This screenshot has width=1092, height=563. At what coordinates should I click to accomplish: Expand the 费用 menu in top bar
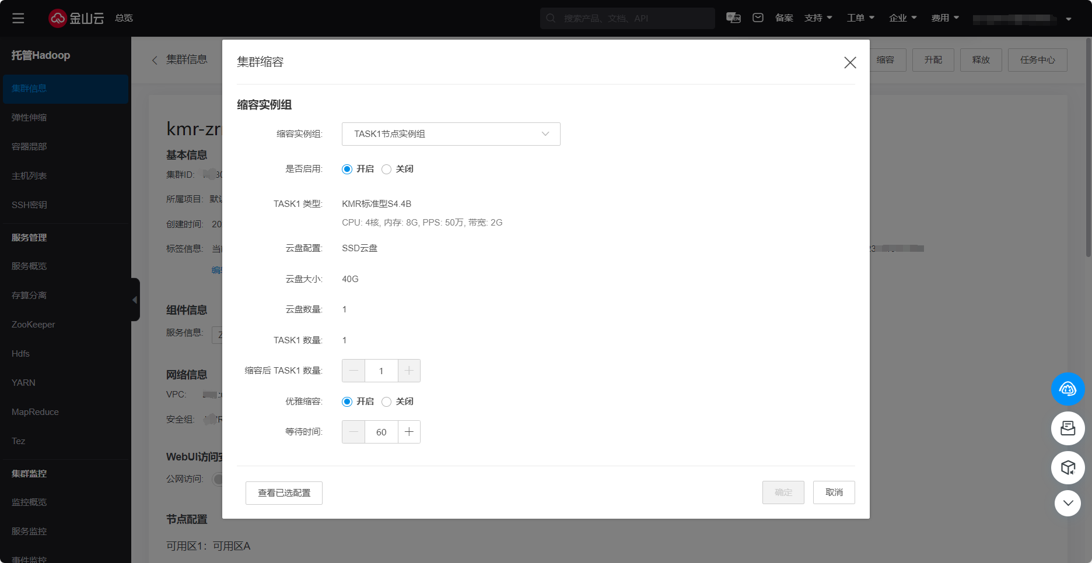[944, 18]
